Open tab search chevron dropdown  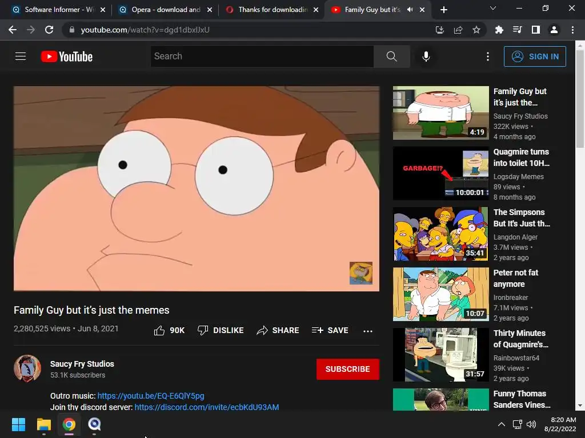493,8
